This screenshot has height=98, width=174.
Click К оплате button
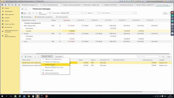point(29,56)
